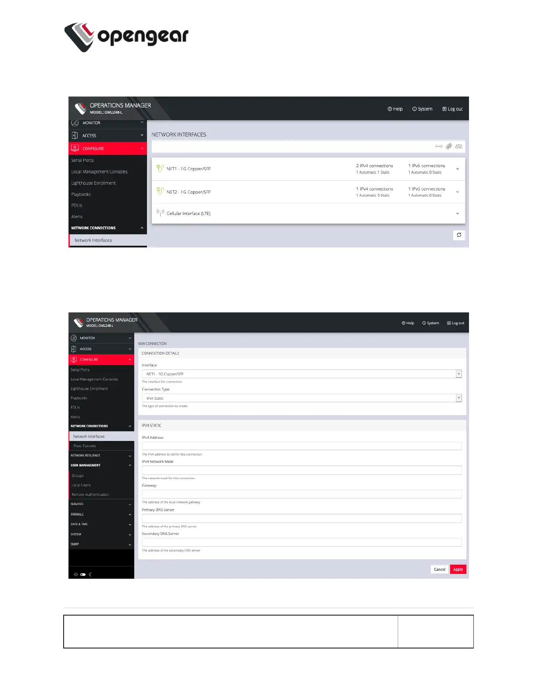Click the bridge (coiled cable) icon
Viewport: 537px width, 695px height.
449,147
